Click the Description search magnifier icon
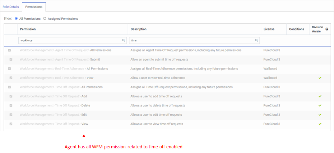The width and height of the screenshot is (334, 153). pos(257,40)
